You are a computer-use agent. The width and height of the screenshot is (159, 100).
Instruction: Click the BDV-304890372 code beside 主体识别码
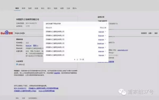pos(31,23)
